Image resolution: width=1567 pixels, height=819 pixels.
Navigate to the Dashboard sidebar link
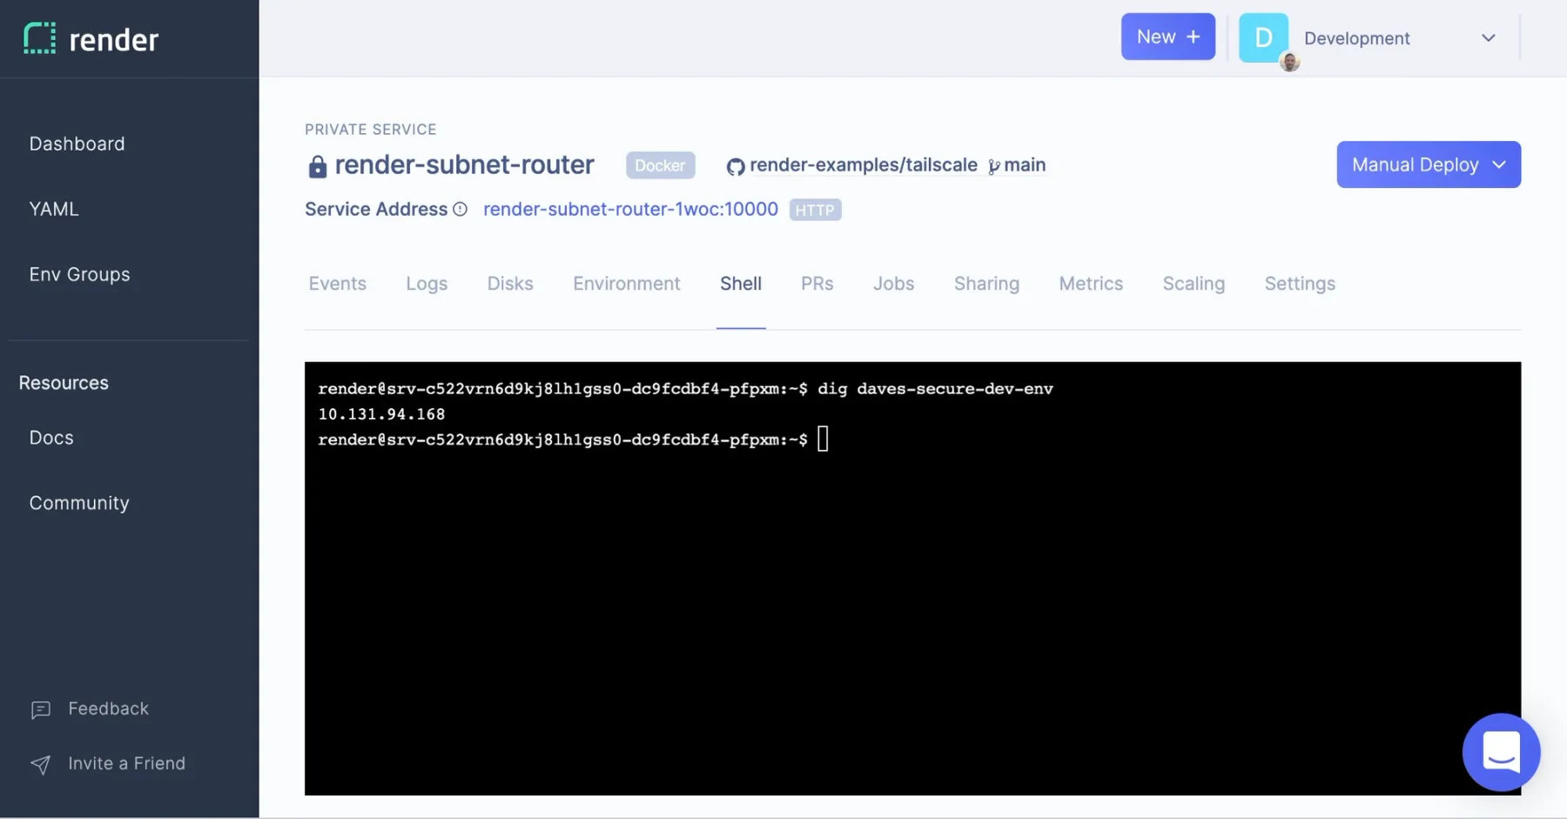(77, 144)
